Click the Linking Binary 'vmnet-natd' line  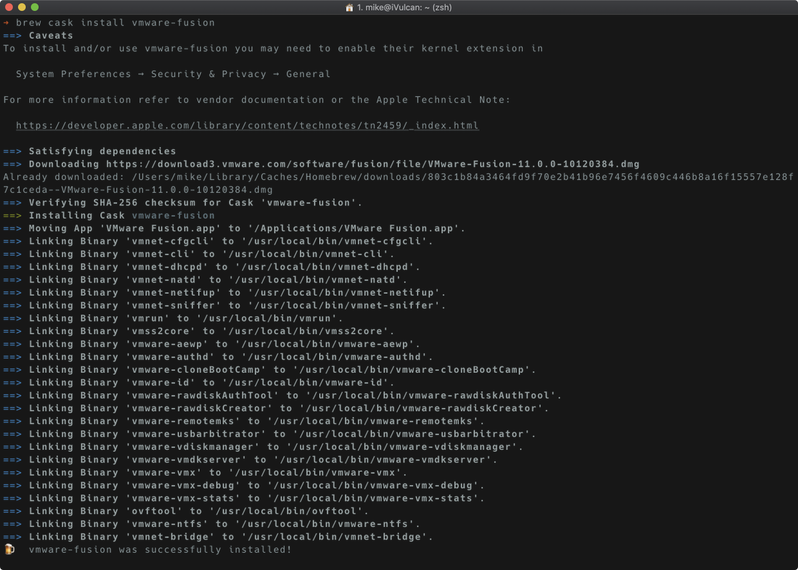point(205,280)
